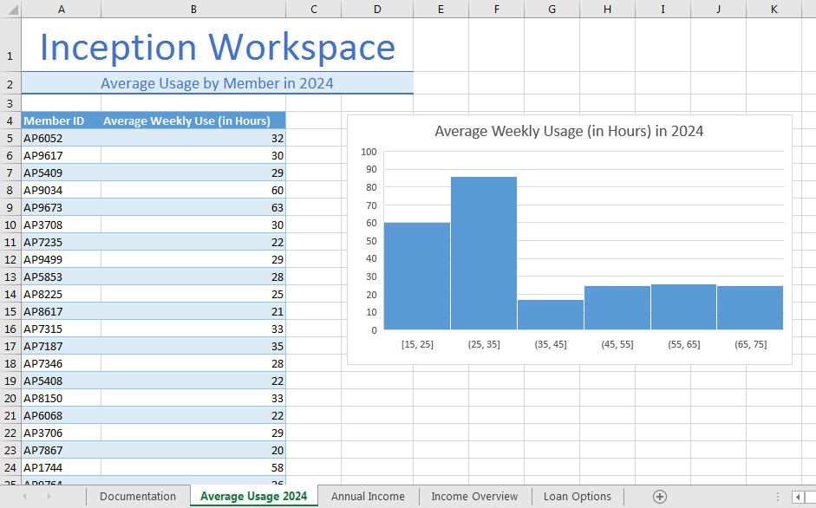Click the previous sheet navigation arrow
This screenshot has height=508, width=816.
click(x=24, y=496)
